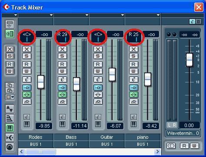Open piano channel view options dropdown arrow
Screen dimensions: 206x157
pos(158,15)
